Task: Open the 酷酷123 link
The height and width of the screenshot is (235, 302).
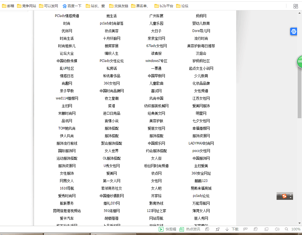Action: point(201,181)
